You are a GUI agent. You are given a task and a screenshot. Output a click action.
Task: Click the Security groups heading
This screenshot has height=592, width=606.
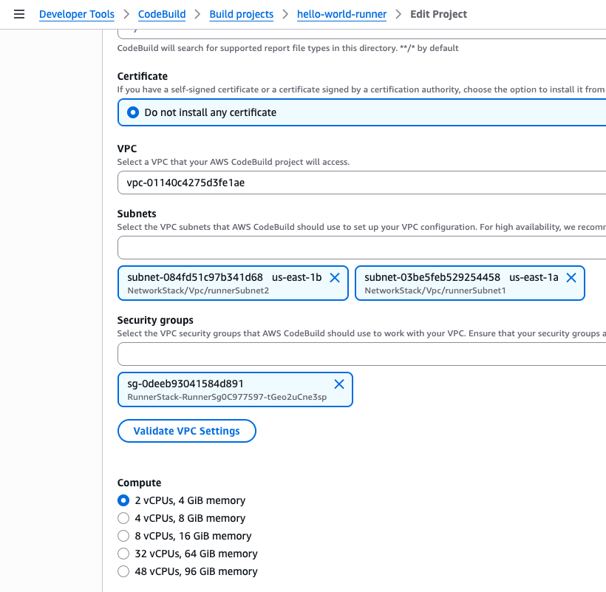155,320
